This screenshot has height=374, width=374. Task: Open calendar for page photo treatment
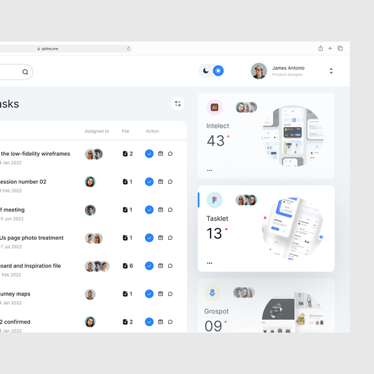[x=161, y=238]
